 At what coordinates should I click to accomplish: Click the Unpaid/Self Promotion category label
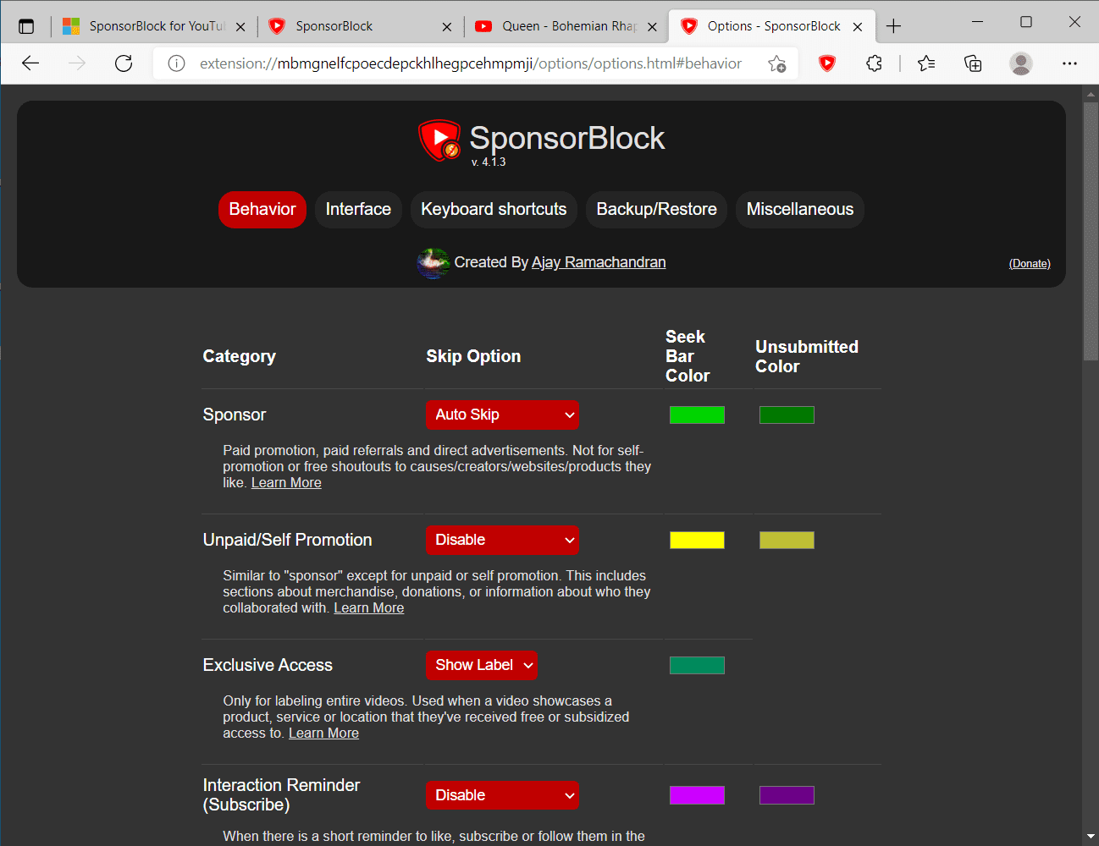pos(288,540)
